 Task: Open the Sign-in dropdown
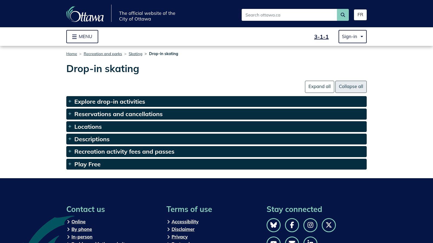pos(352,36)
